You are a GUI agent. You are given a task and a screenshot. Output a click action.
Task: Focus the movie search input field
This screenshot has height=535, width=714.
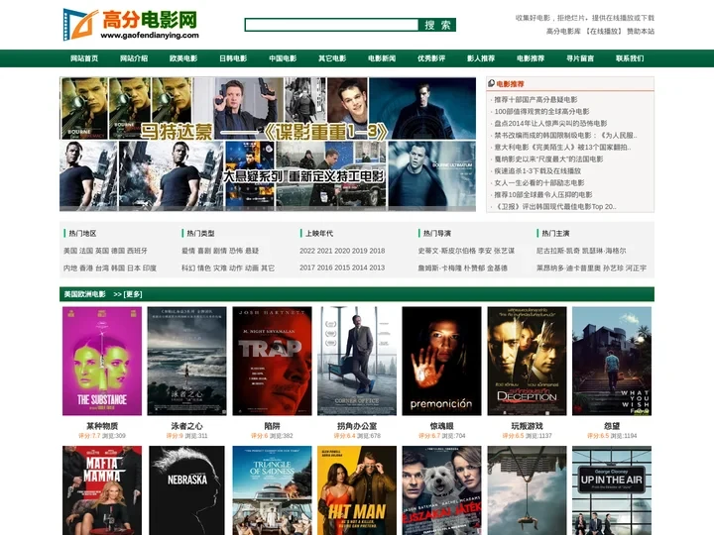(331, 25)
